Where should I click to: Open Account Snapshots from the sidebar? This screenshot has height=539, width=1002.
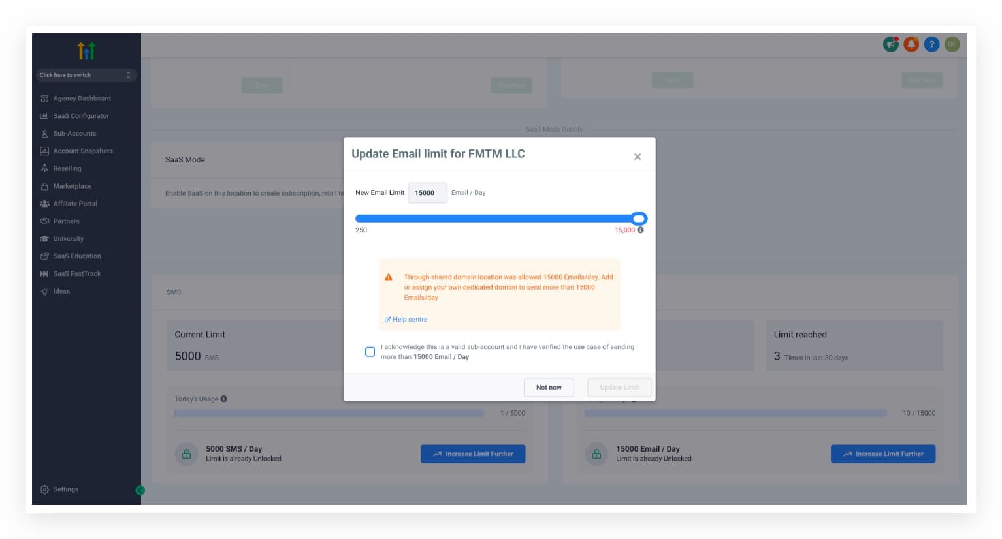point(44,151)
